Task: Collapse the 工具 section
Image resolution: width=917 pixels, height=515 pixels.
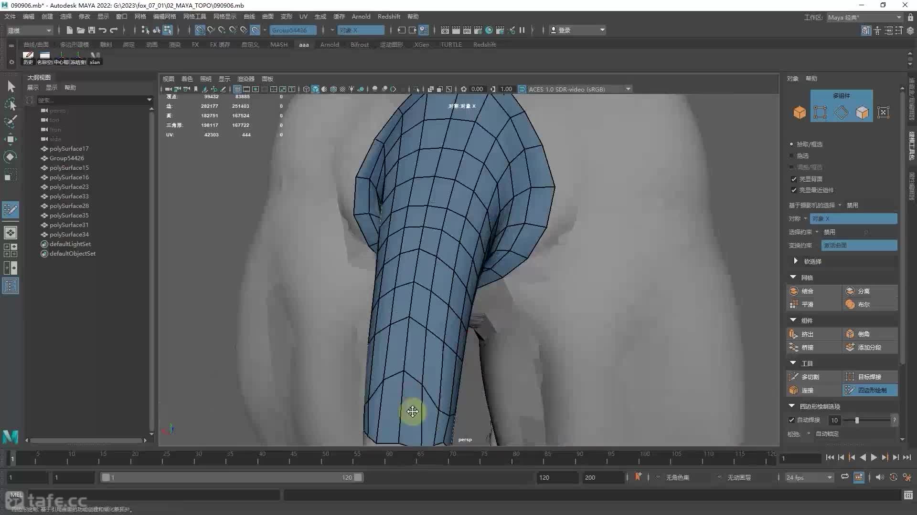Action: (x=793, y=363)
